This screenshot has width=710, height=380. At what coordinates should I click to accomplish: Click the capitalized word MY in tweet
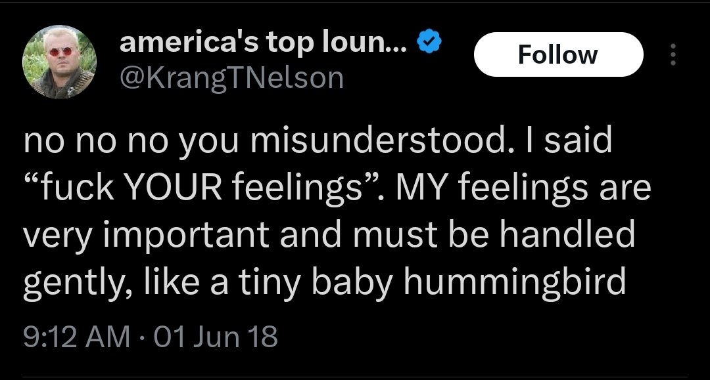pyautogui.click(x=415, y=190)
